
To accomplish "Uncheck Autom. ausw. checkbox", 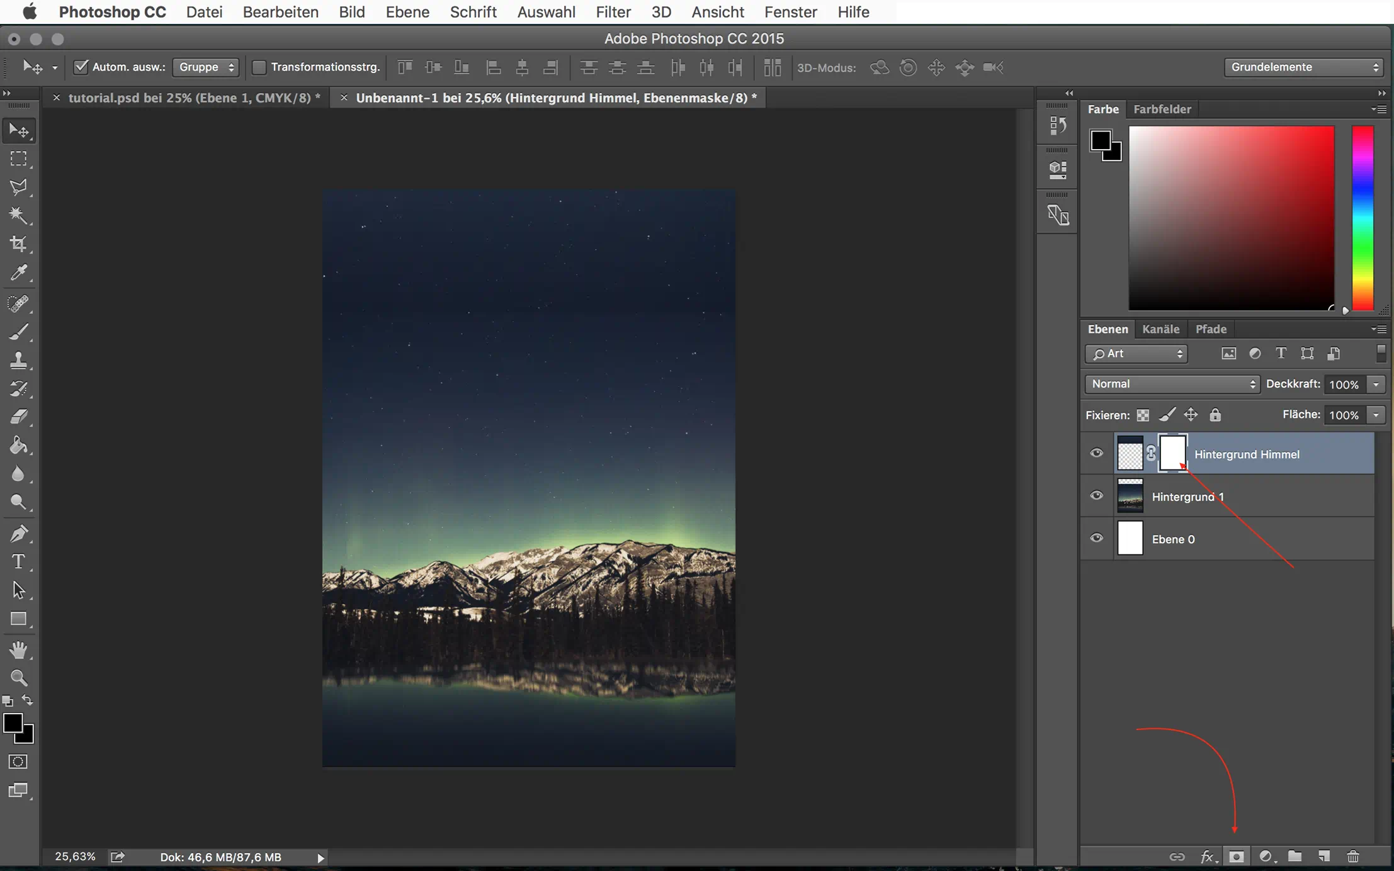I will click(x=81, y=67).
